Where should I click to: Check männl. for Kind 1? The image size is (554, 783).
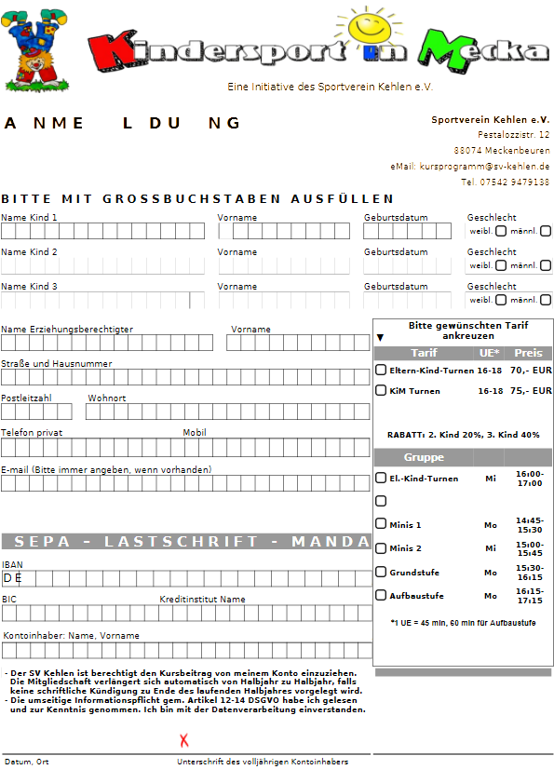pos(546,231)
